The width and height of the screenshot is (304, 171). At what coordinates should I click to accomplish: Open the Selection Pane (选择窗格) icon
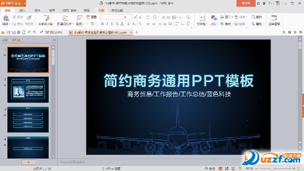(274, 18)
